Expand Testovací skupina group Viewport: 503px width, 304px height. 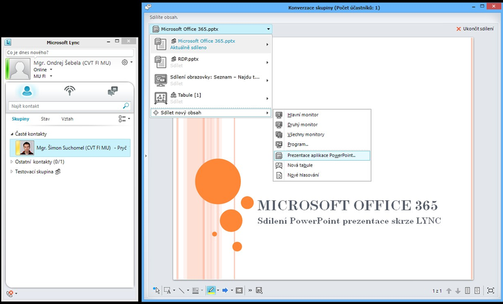[x=12, y=171]
